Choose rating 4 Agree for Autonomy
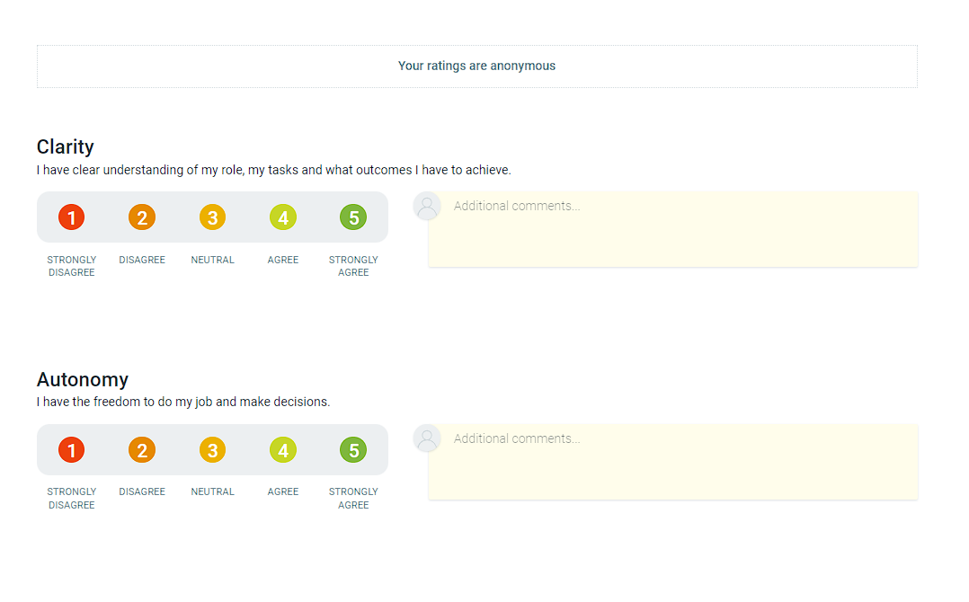The width and height of the screenshot is (969, 602). [x=283, y=450]
